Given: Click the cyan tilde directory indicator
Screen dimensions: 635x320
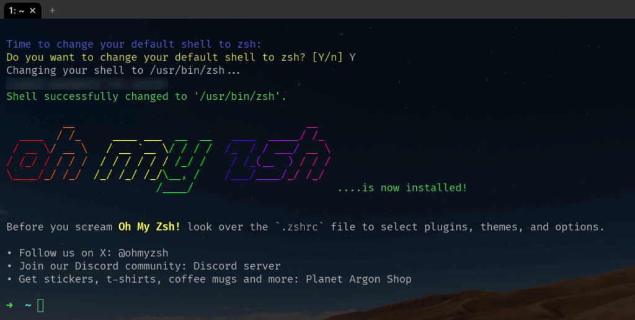Looking at the screenshot, I should (x=28, y=305).
